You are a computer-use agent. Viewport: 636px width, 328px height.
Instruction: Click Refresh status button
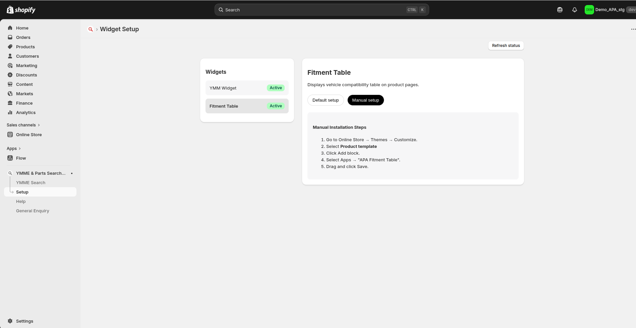point(506,46)
